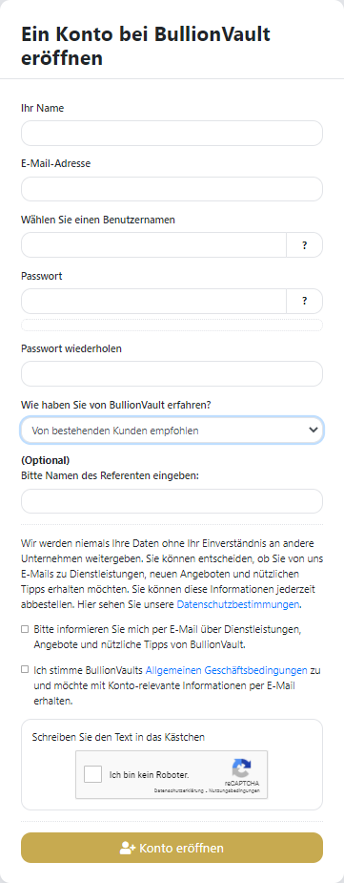Open reCAPTCHA Datenschutzerklärung link
The height and width of the screenshot is (883, 344).
coord(179,791)
